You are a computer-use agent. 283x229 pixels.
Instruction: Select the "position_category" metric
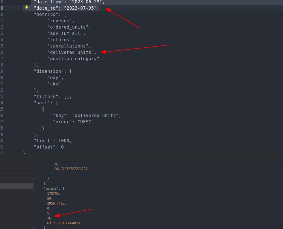[x=73, y=58]
